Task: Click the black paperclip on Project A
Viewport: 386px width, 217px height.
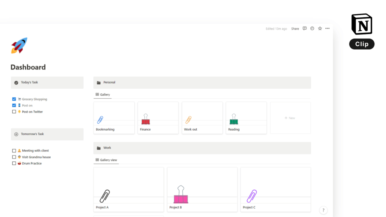Action: 104,196
